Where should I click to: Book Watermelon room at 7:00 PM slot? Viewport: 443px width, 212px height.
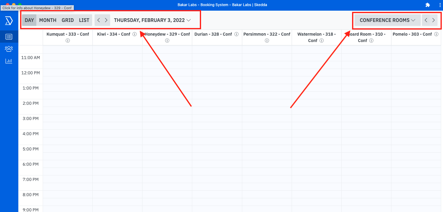point(317,179)
